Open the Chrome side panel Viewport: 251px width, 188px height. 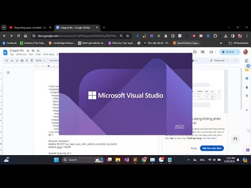(233, 36)
